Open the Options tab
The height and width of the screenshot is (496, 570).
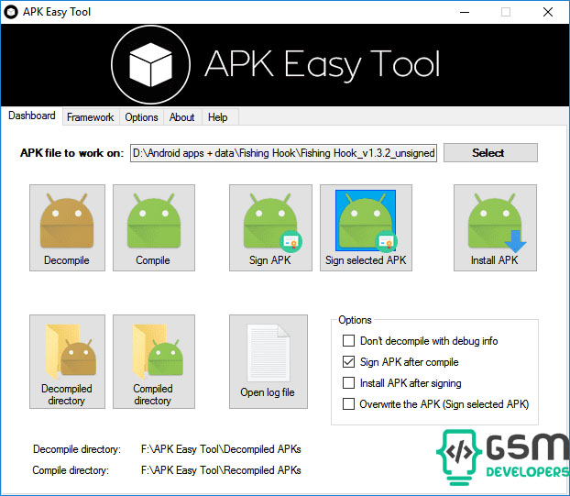pyautogui.click(x=141, y=117)
